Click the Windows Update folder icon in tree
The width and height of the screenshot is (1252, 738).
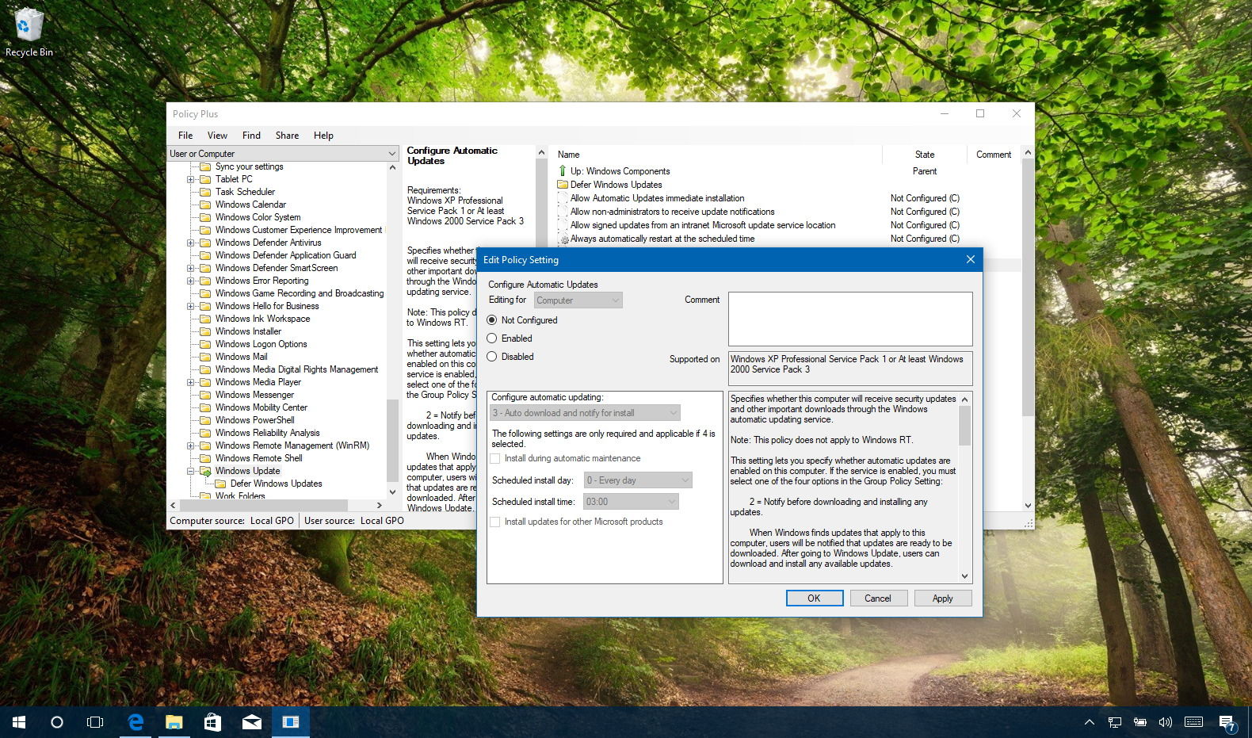click(205, 471)
